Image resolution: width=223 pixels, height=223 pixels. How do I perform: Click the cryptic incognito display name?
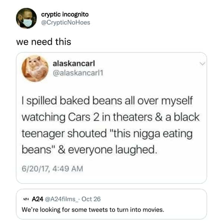[65, 15]
